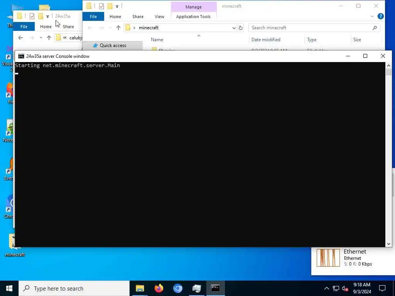Click Refresh button beside minecraft address bar
The width and height of the screenshot is (395, 296).
241,28
